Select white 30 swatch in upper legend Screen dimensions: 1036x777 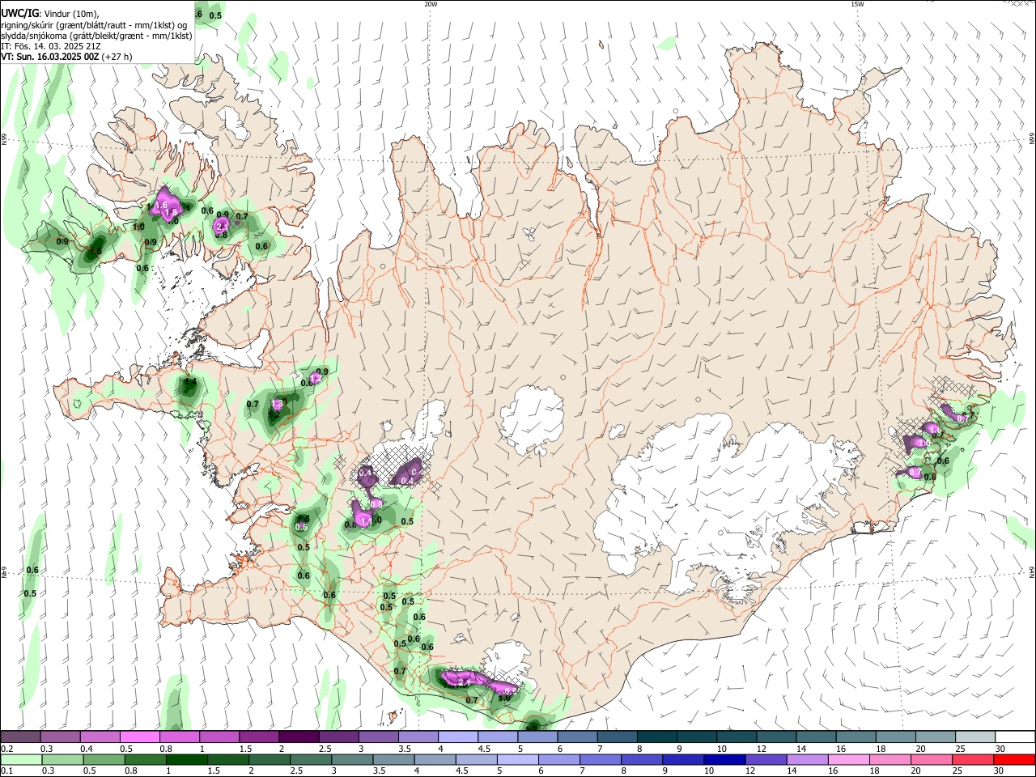(1015, 737)
